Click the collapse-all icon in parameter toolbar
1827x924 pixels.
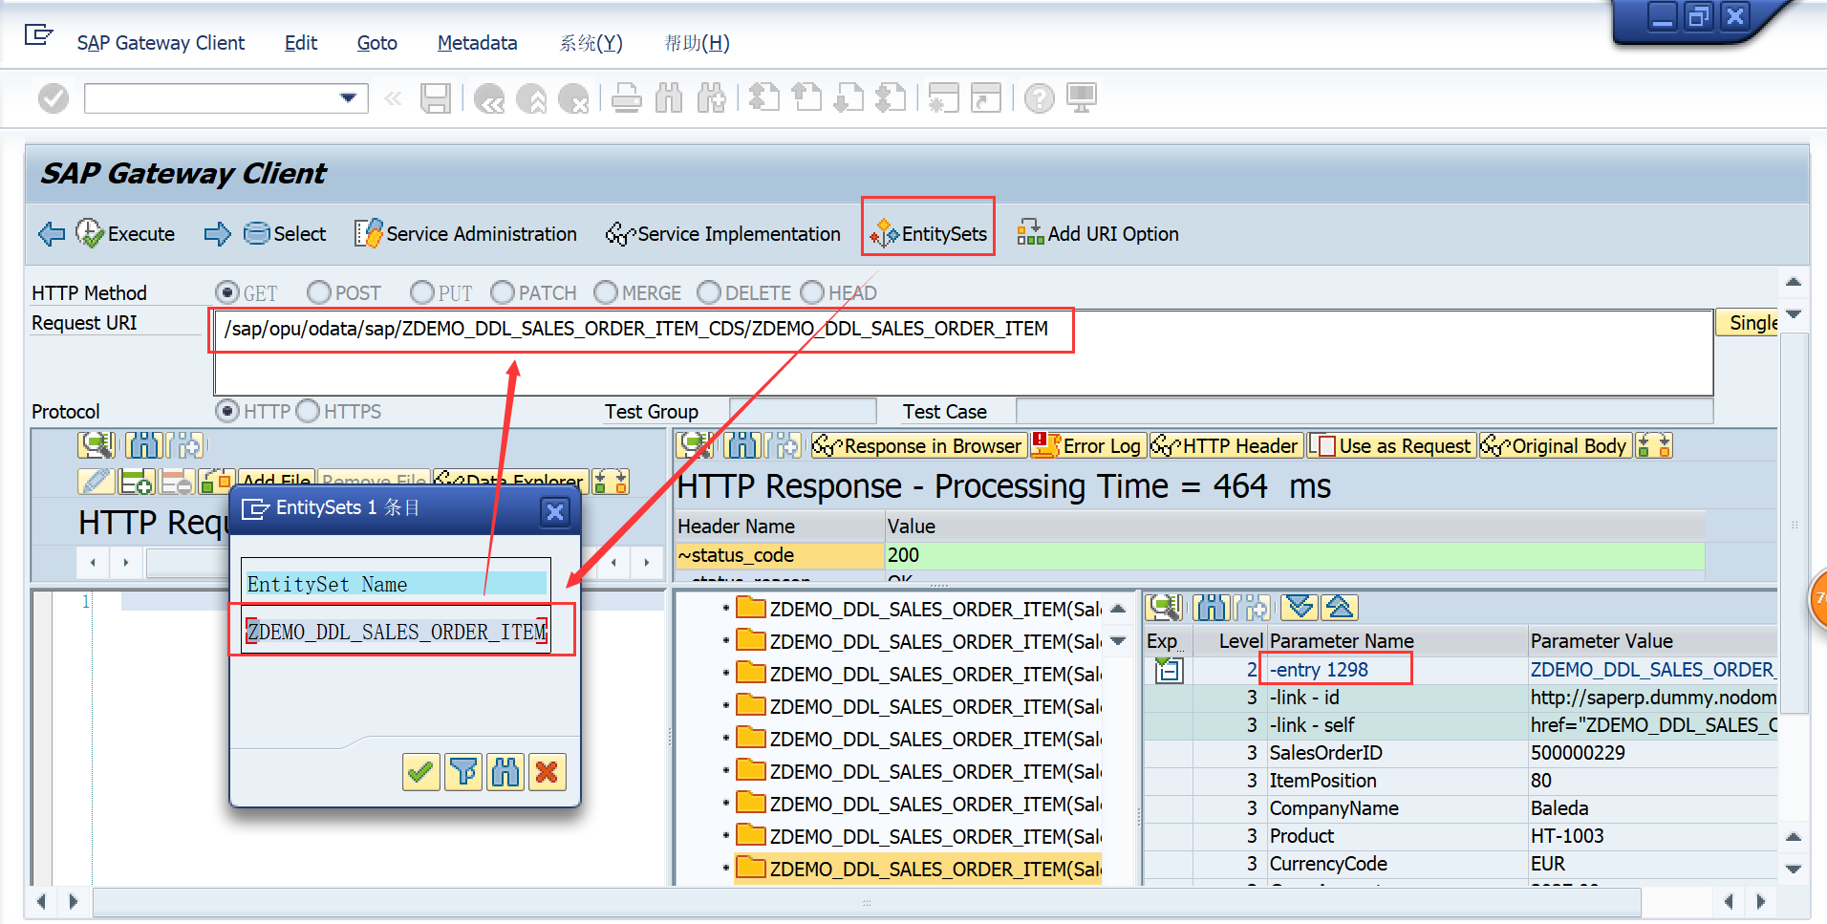click(1340, 607)
